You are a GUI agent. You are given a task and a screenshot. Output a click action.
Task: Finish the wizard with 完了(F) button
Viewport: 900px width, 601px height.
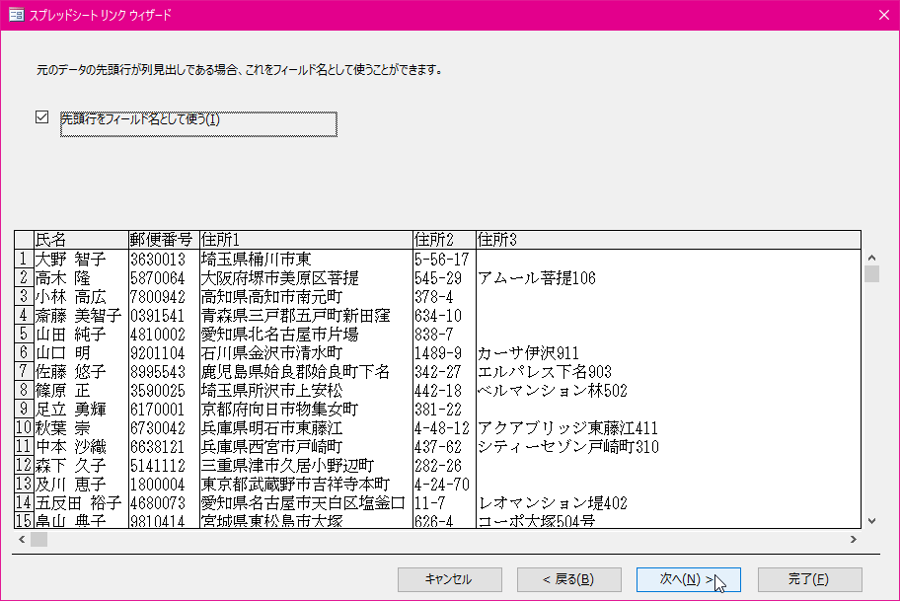click(x=809, y=579)
